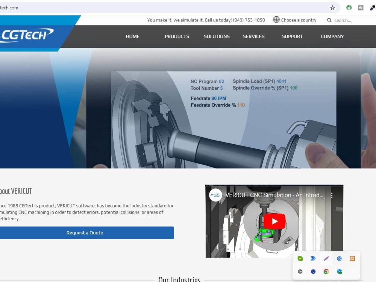Open the dark blue clock 'L' tray icon

coord(313,271)
